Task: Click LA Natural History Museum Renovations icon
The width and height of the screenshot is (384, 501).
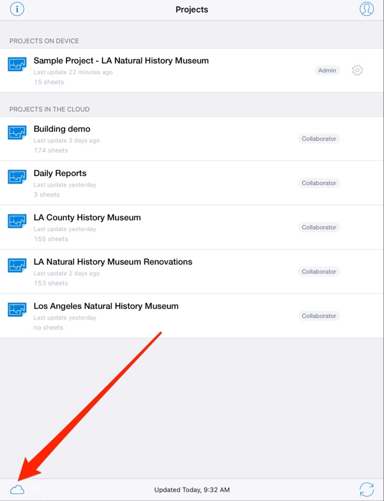Action: click(x=17, y=266)
